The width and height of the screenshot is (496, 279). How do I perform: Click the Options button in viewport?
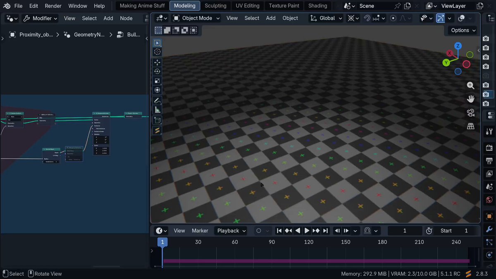[x=463, y=30]
